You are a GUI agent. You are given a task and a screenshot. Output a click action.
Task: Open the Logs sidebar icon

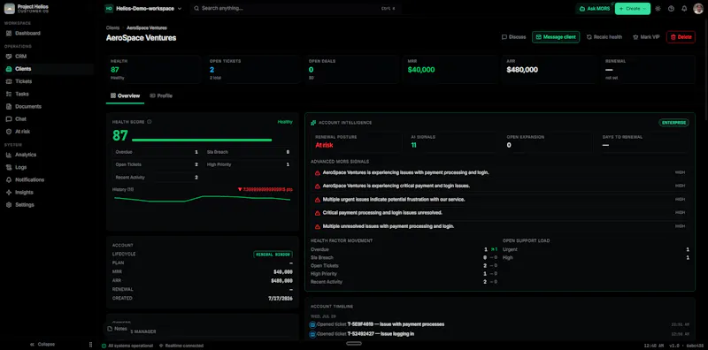9,167
